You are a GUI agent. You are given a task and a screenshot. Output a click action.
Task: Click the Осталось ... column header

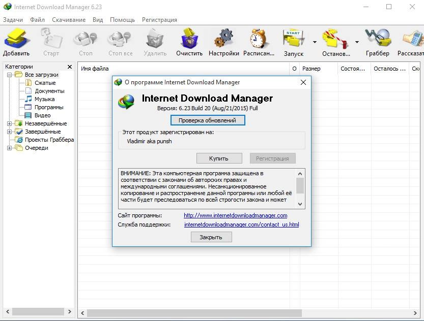(390, 69)
